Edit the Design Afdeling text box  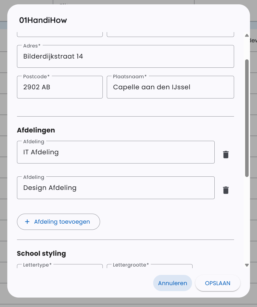click(x=116, y=187)
